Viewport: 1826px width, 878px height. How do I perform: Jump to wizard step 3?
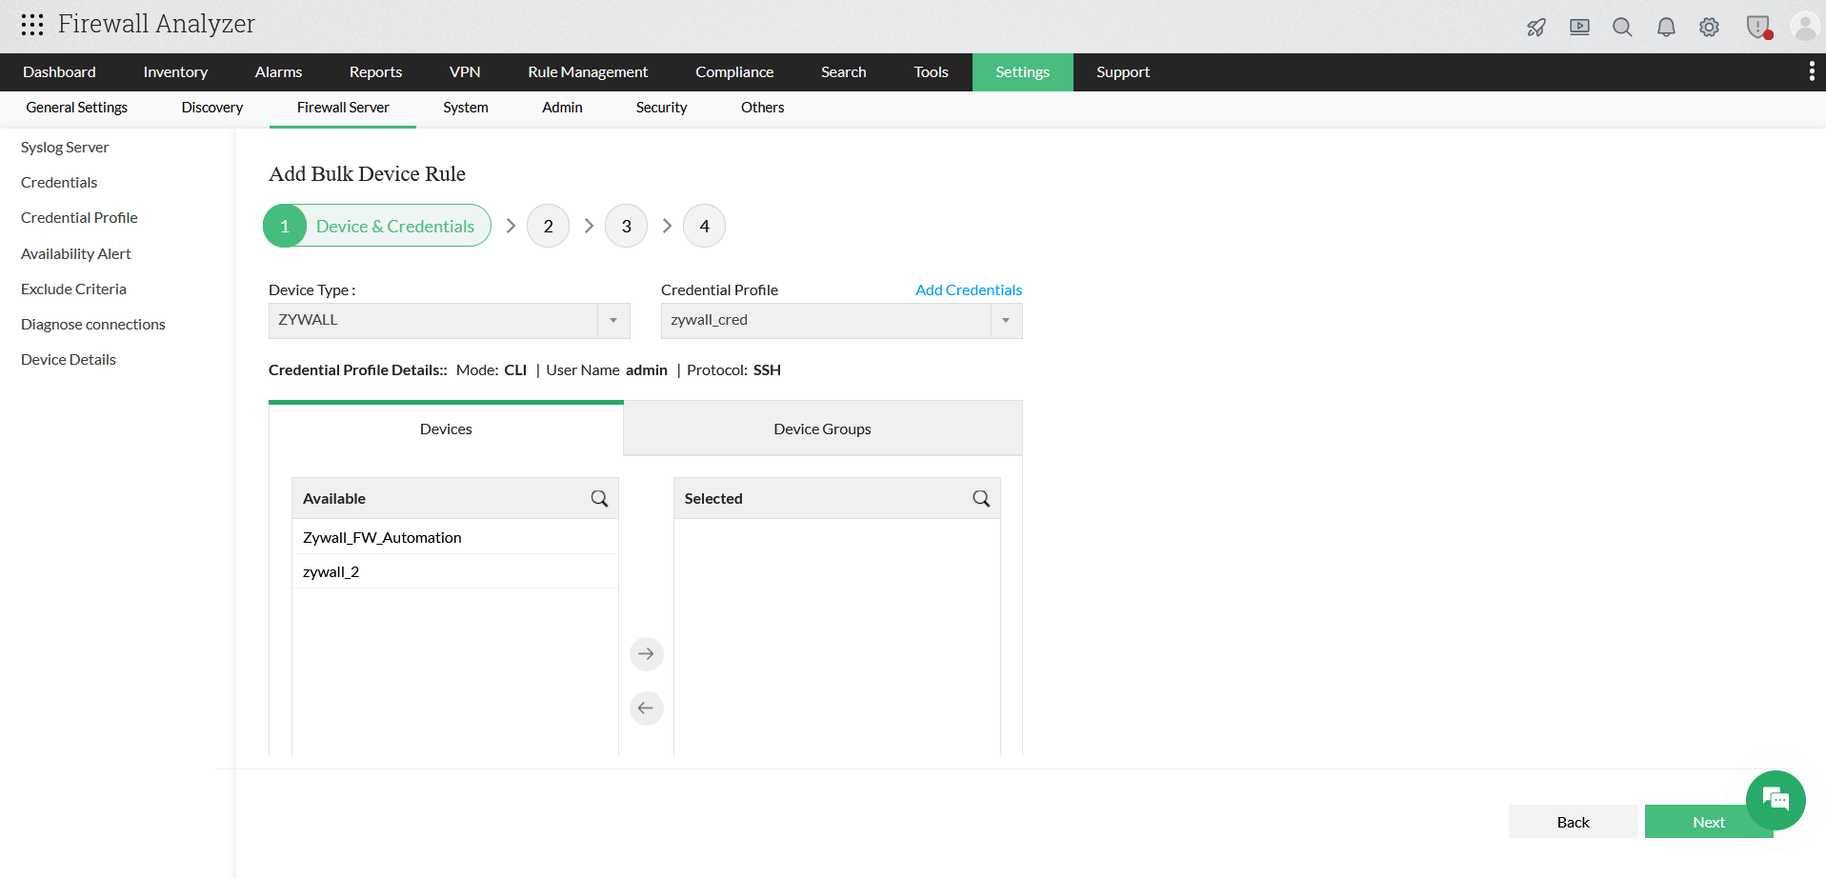627,226
